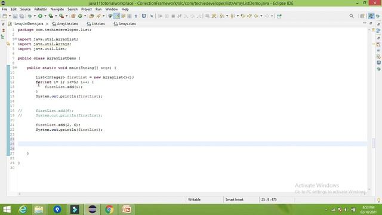Switch to the Debug perspective icon
The image size is (382, 215).
click(x=378, y=16)
